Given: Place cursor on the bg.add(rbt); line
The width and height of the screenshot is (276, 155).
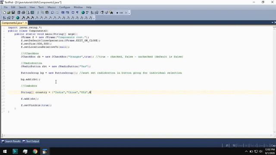Looking at the screenshot, I should point(31,79).
